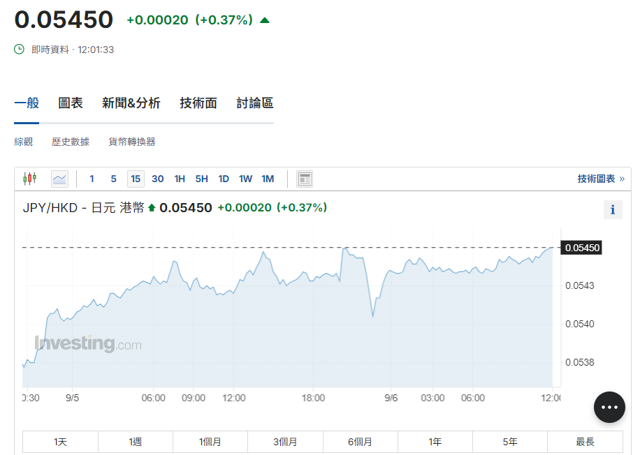This screenshot has height=455, width=640.
Task: Switch chart to 1H interval
Action: tap(180, 179)
